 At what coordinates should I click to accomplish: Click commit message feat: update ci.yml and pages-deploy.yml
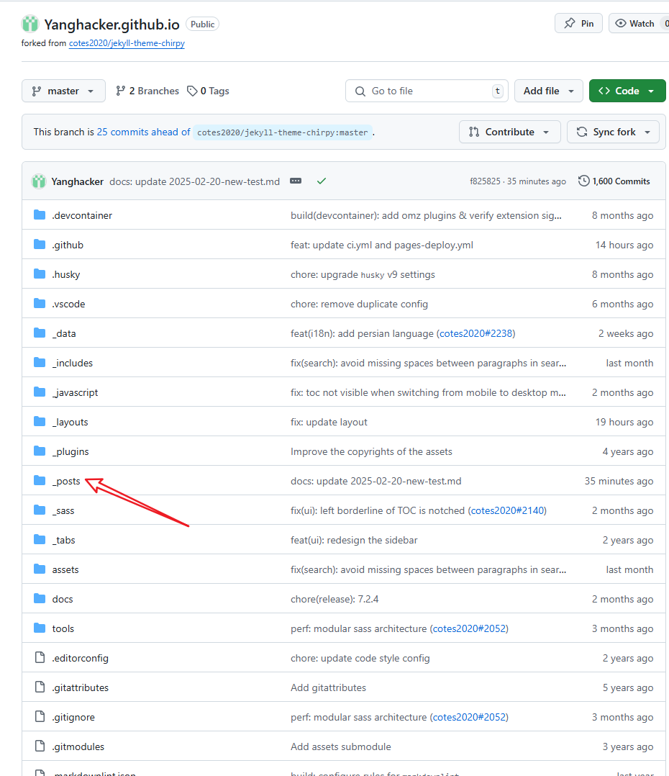tap(382, 245)
